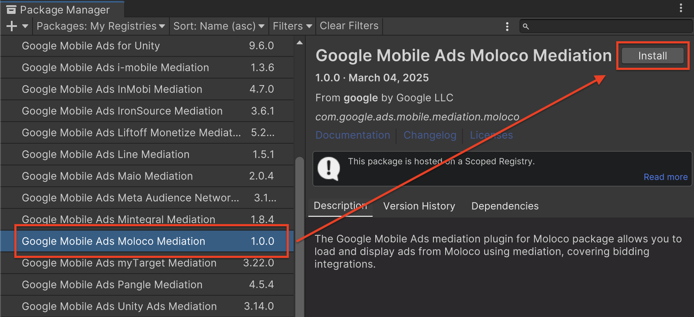The image size is (694, 317).
Task: Switch to the Dependencies tab
Action: tap(505, 206)
